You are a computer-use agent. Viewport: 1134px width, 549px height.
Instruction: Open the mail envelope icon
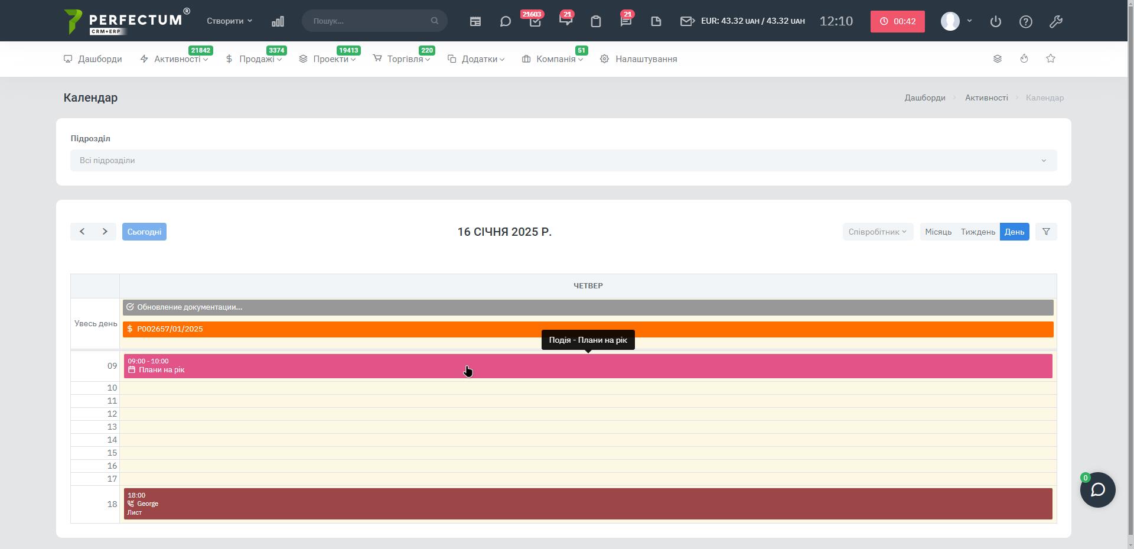pyautogui.click(x=687, y=21)
